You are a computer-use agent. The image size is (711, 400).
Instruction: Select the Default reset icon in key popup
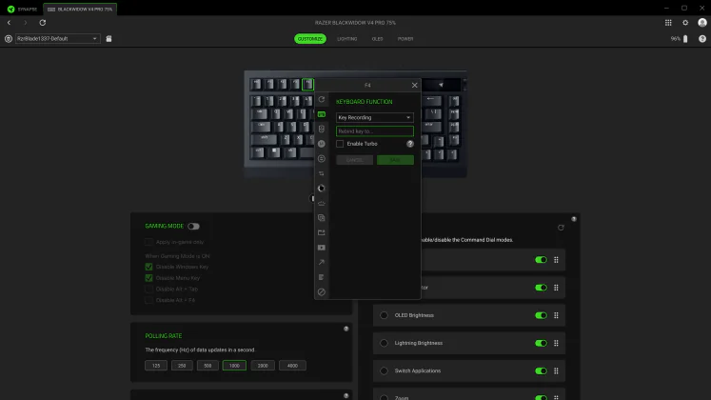pos(322,99)
